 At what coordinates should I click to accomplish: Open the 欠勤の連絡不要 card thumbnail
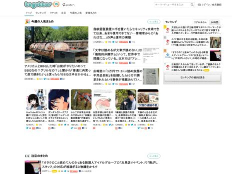coord(148,99)
